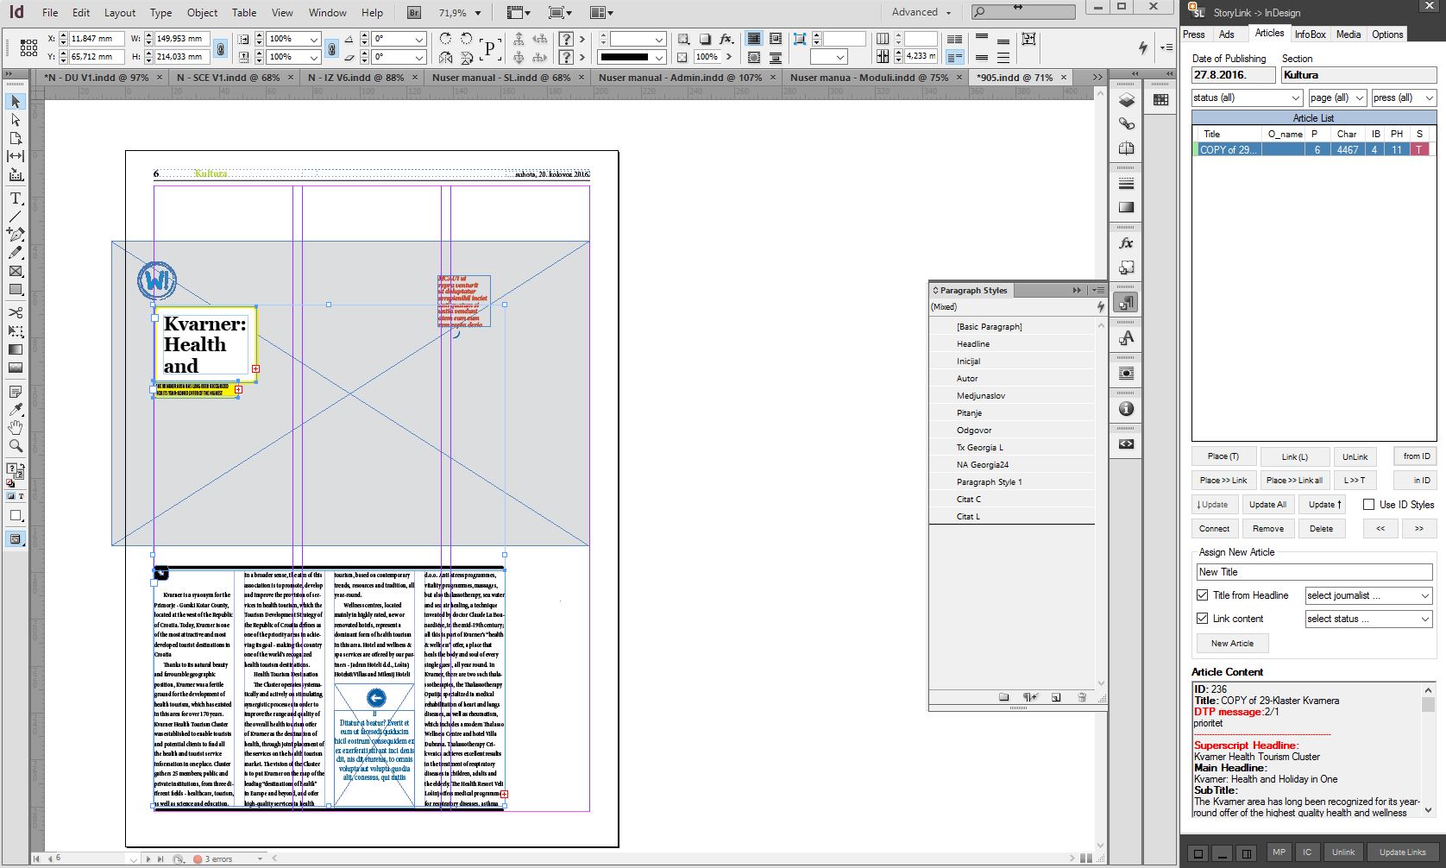
Task: Click the Update Links button
Action: coord(1402,852)
